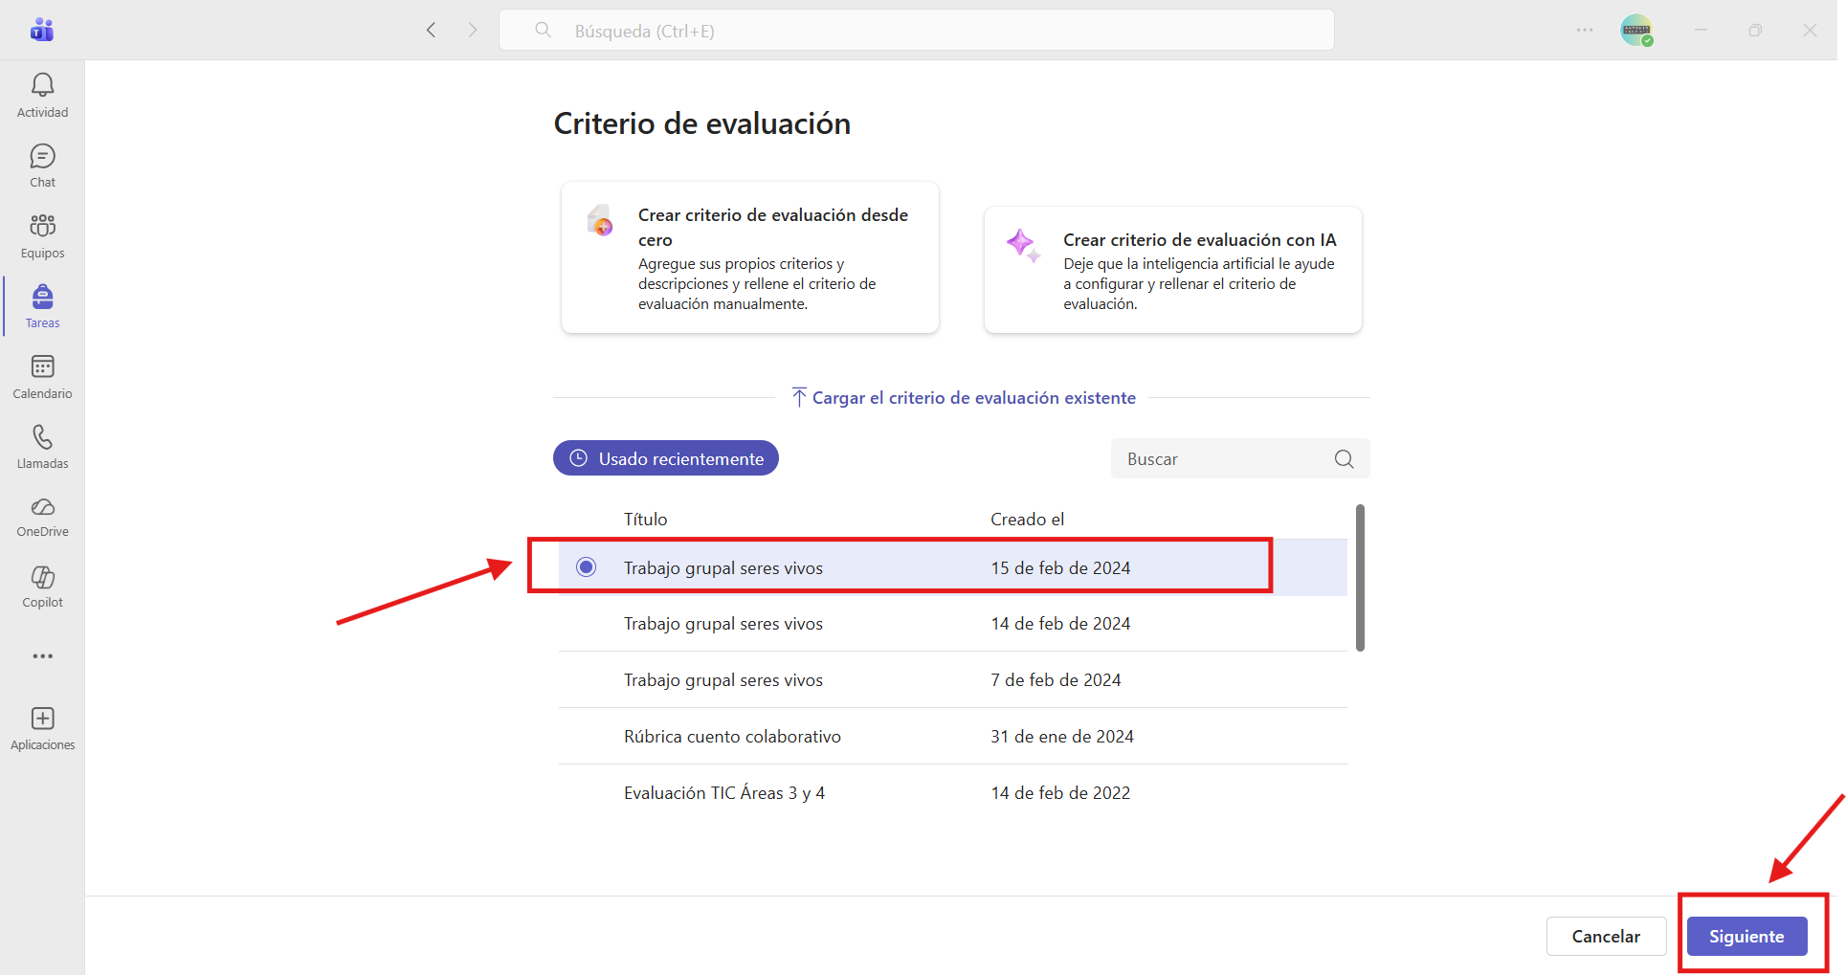Image resolution: width=1846 pixels, height=975 pixels.
Task: Minimize the Teams window
Action: tap(1701, 30)
